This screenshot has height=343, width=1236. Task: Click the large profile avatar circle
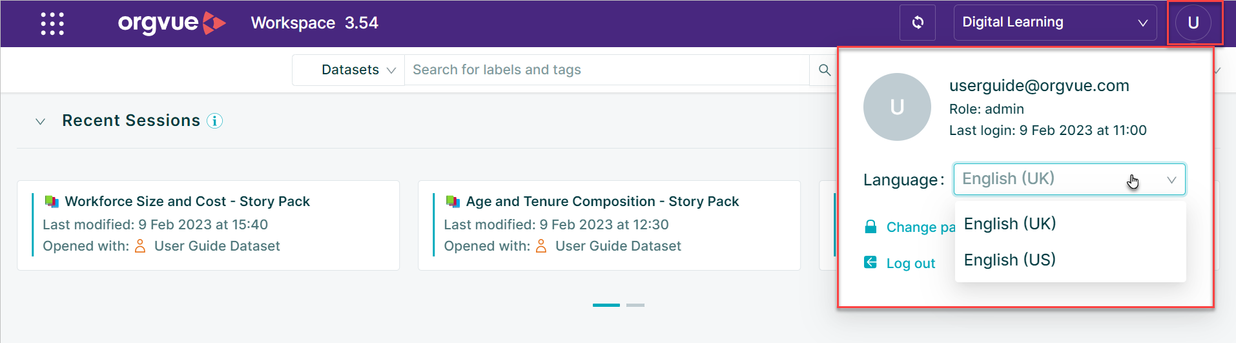tap(897, 107)
